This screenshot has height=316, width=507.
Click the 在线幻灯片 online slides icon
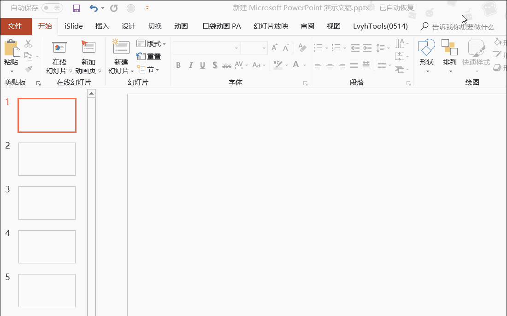coord(59,48)
